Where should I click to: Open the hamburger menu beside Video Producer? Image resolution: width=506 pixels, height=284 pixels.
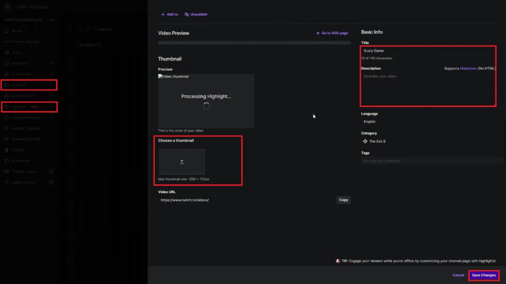click(x=7, y=6)
